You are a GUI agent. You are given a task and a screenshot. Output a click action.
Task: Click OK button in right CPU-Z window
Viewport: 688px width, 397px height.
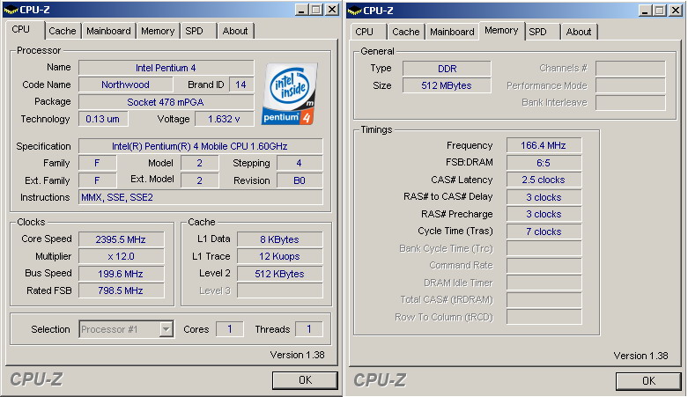(x=648, y=381)
